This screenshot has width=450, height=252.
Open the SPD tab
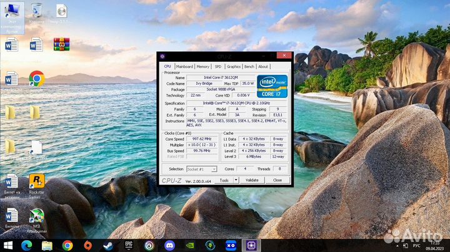(218, 67)
